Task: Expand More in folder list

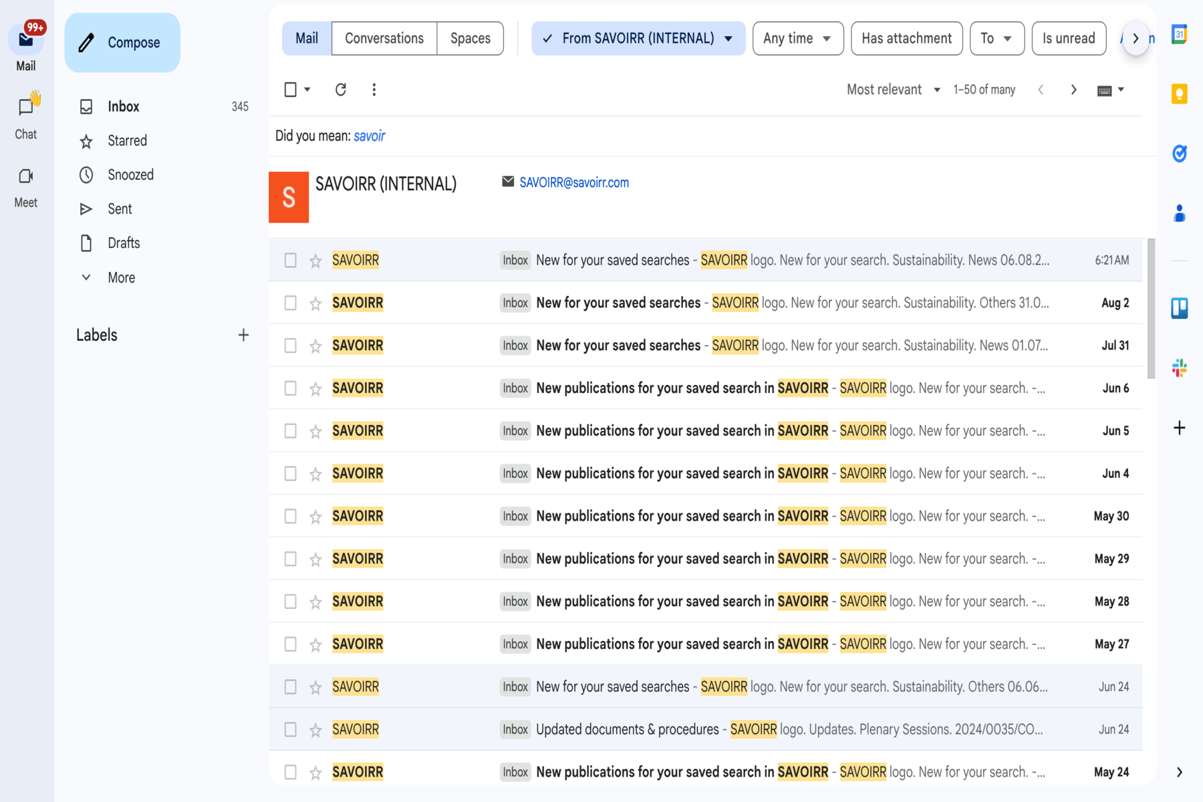Action: click(x=121, y=277)
